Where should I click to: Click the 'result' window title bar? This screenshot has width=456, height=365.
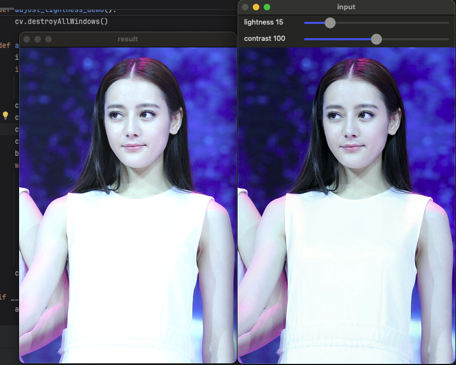(127, 39)
